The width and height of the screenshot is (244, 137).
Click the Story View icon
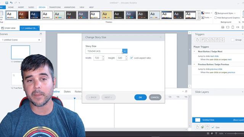coord(3,28)
